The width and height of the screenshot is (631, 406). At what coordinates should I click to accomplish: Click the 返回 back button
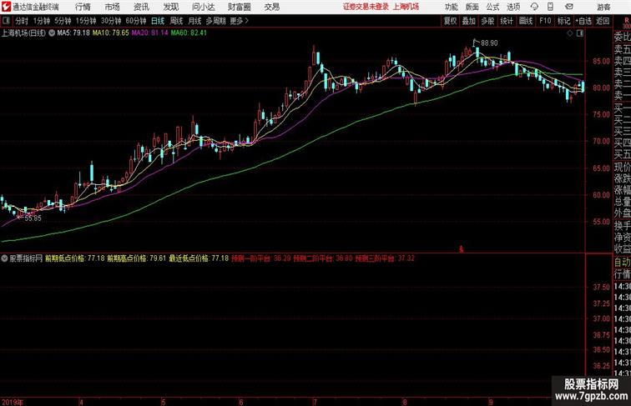[x=603, y=21]
